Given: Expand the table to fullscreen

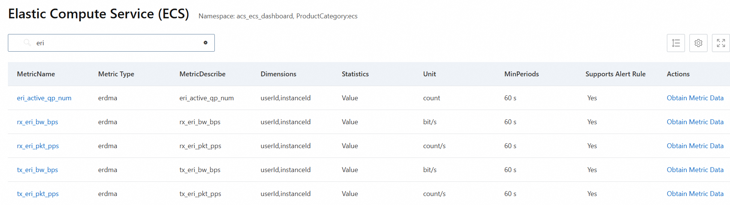Looking at the screenshot, I should [x=721, y=43].
